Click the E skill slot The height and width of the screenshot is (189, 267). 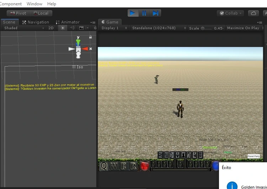pos(123,166)
